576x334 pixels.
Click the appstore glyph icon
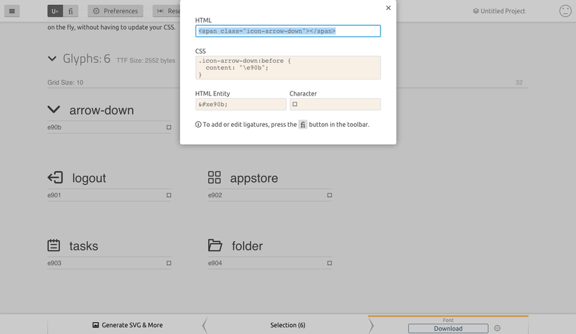[214, 178]
